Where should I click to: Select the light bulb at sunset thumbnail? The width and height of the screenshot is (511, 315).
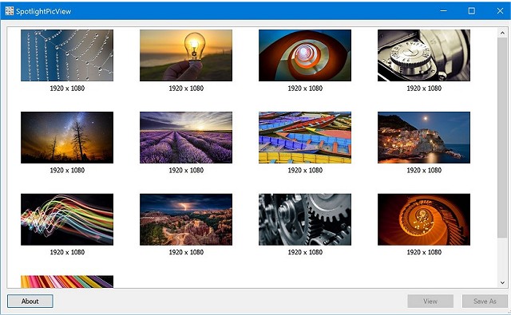click(x=186, y=55)
